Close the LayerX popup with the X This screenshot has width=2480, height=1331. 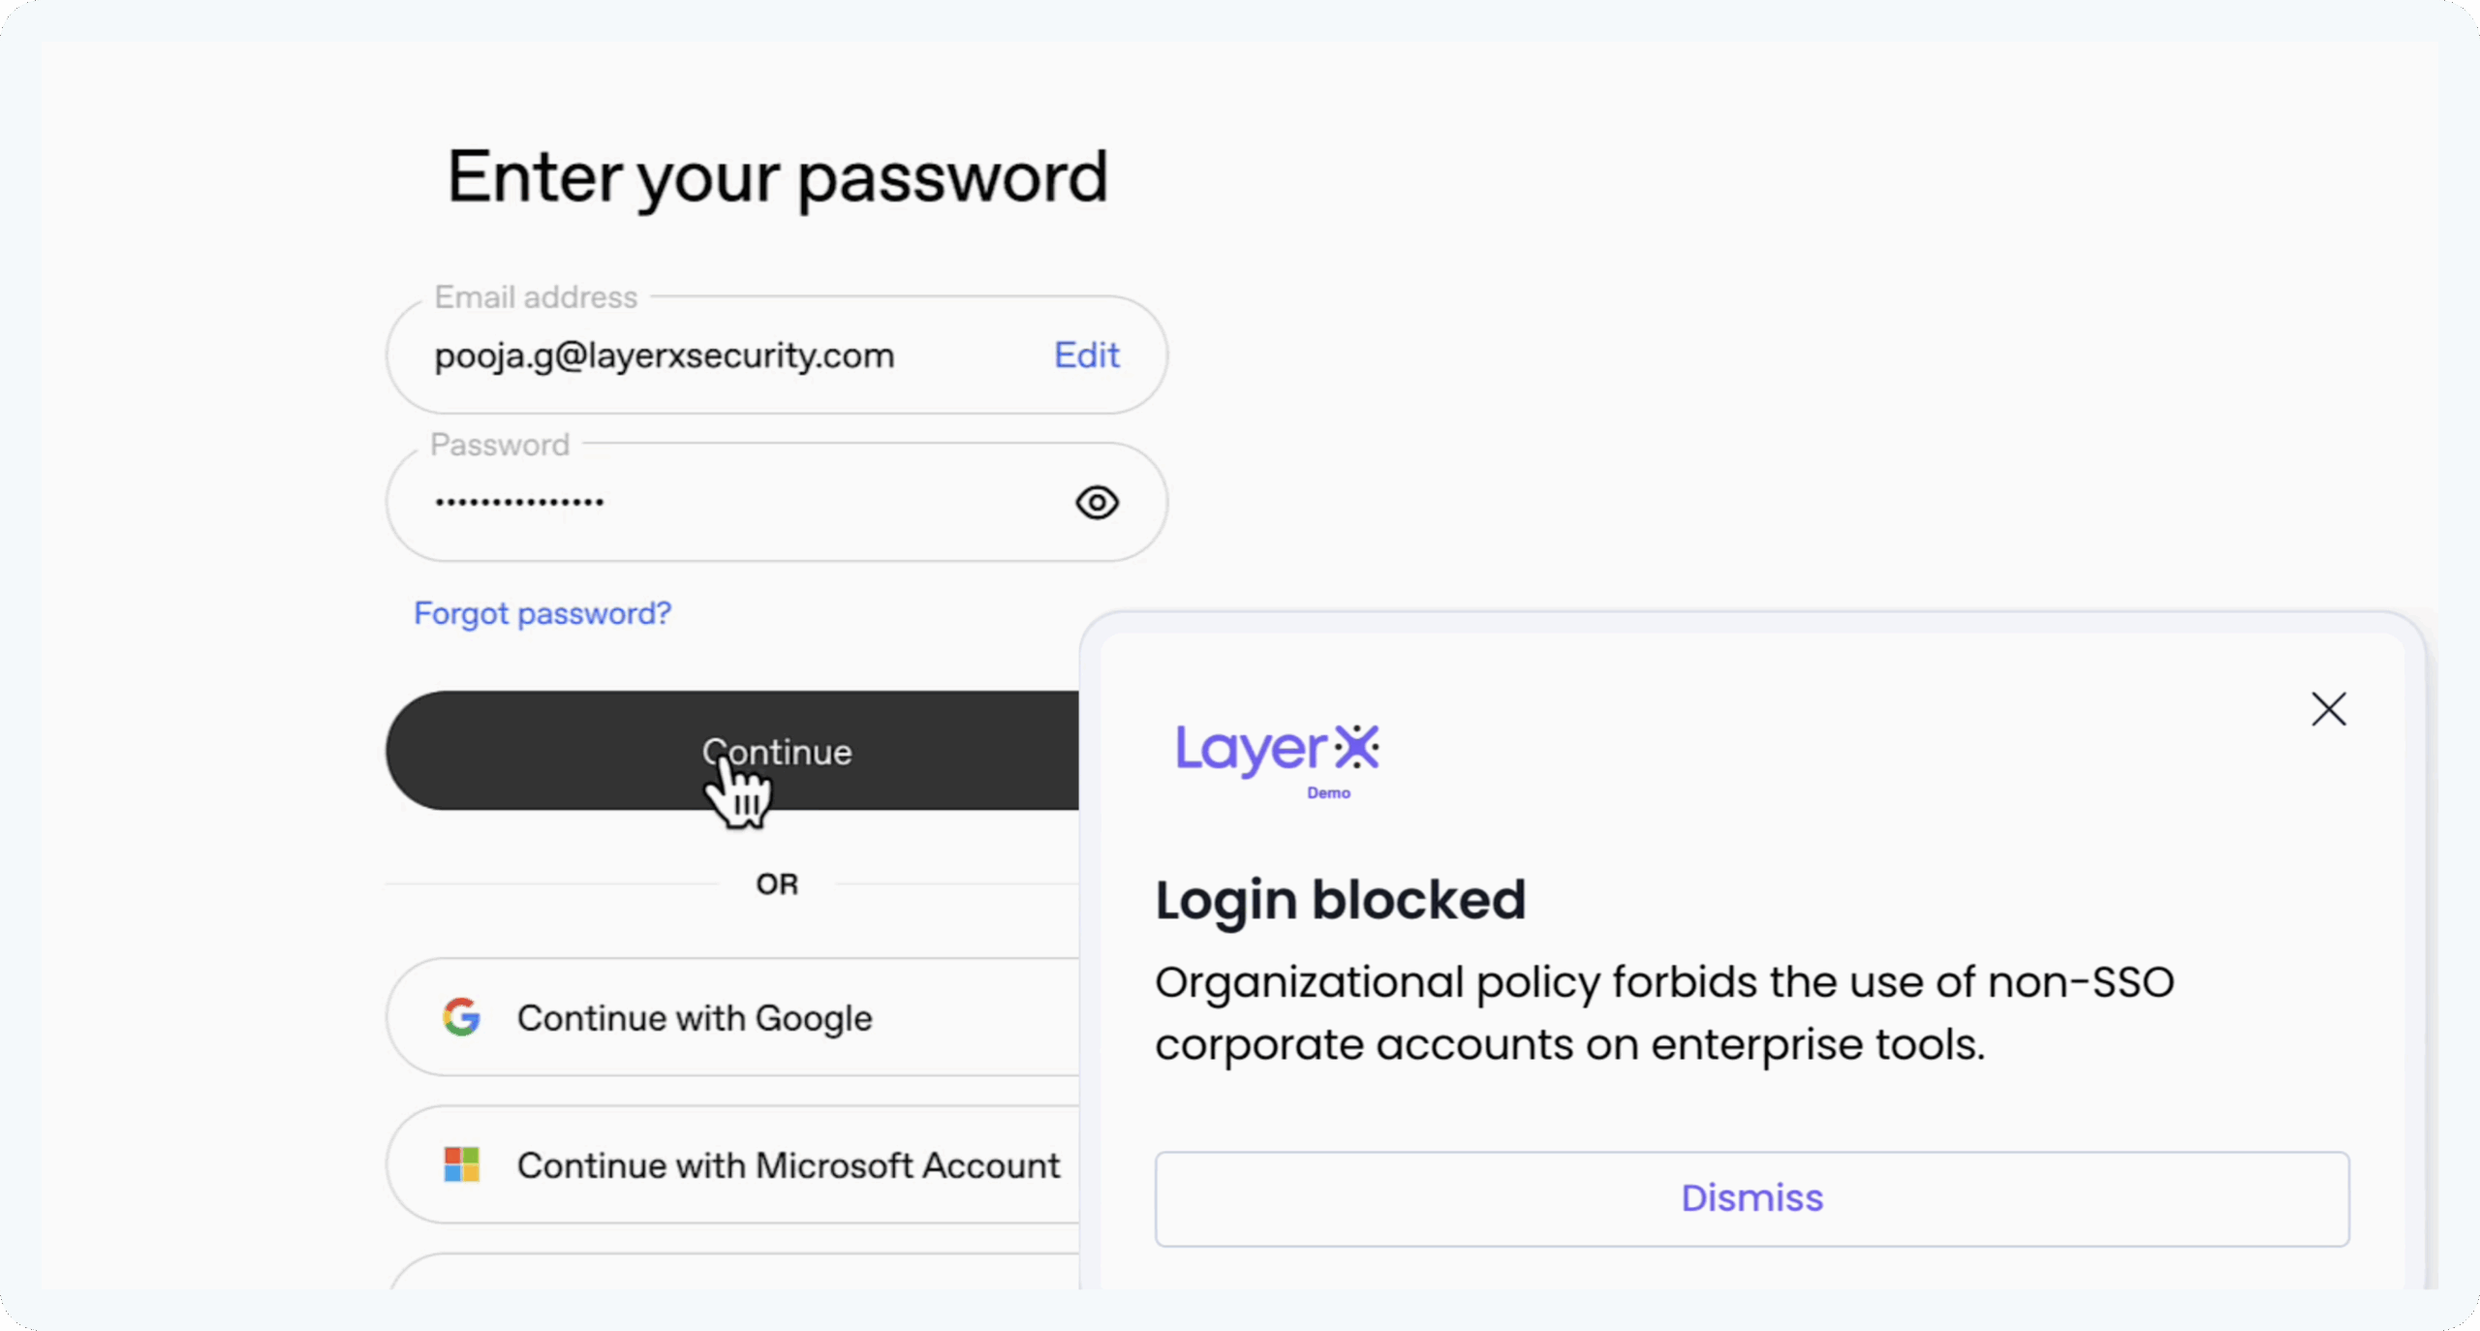2328,709
